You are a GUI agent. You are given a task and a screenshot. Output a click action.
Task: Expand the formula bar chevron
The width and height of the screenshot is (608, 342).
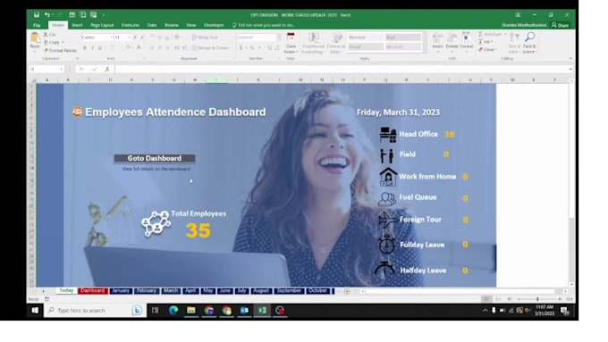coord(570,69)
